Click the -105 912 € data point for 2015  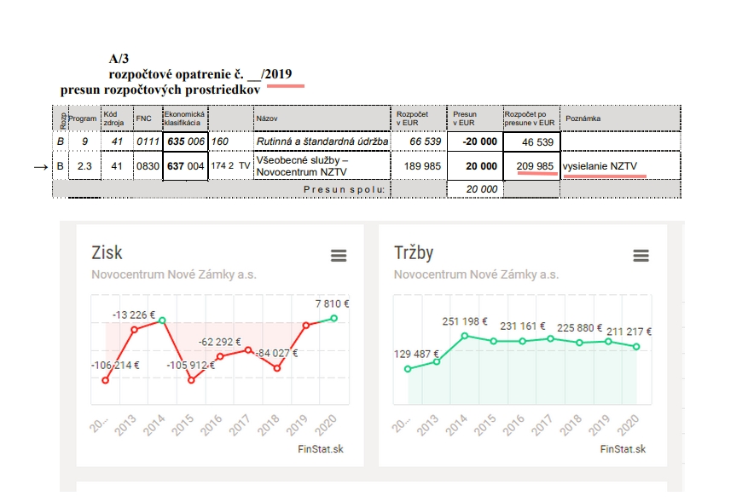point(191,380)
